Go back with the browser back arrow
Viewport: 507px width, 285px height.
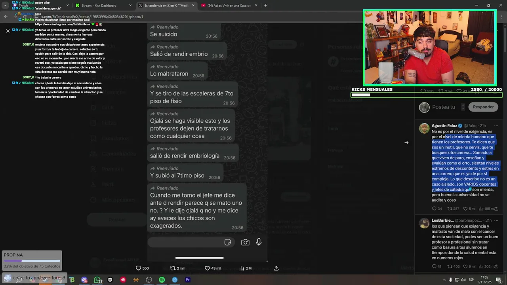tap(6, 17)
